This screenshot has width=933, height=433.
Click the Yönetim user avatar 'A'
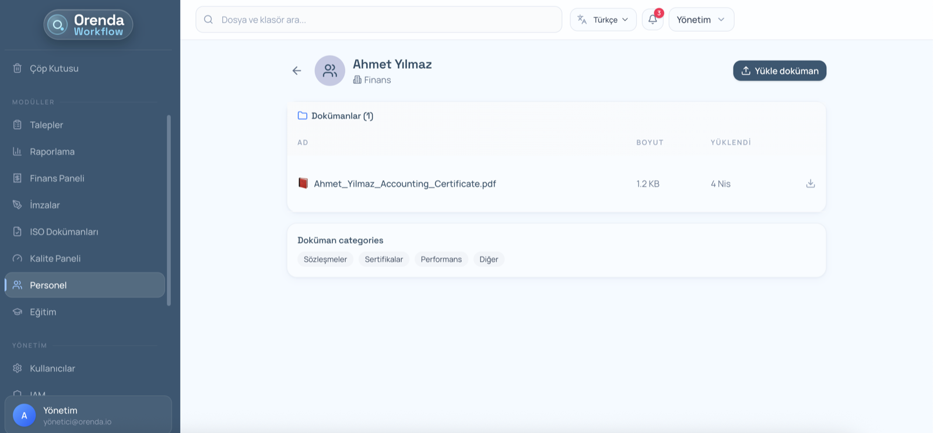pyautogui.click(x=24, y=416)
